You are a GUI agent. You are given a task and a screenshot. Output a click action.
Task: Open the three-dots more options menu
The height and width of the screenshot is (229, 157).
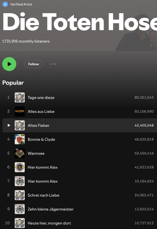tap(53, 64)
